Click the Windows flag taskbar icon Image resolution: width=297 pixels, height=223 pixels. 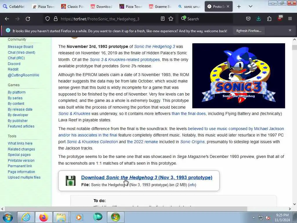(115, 217)
